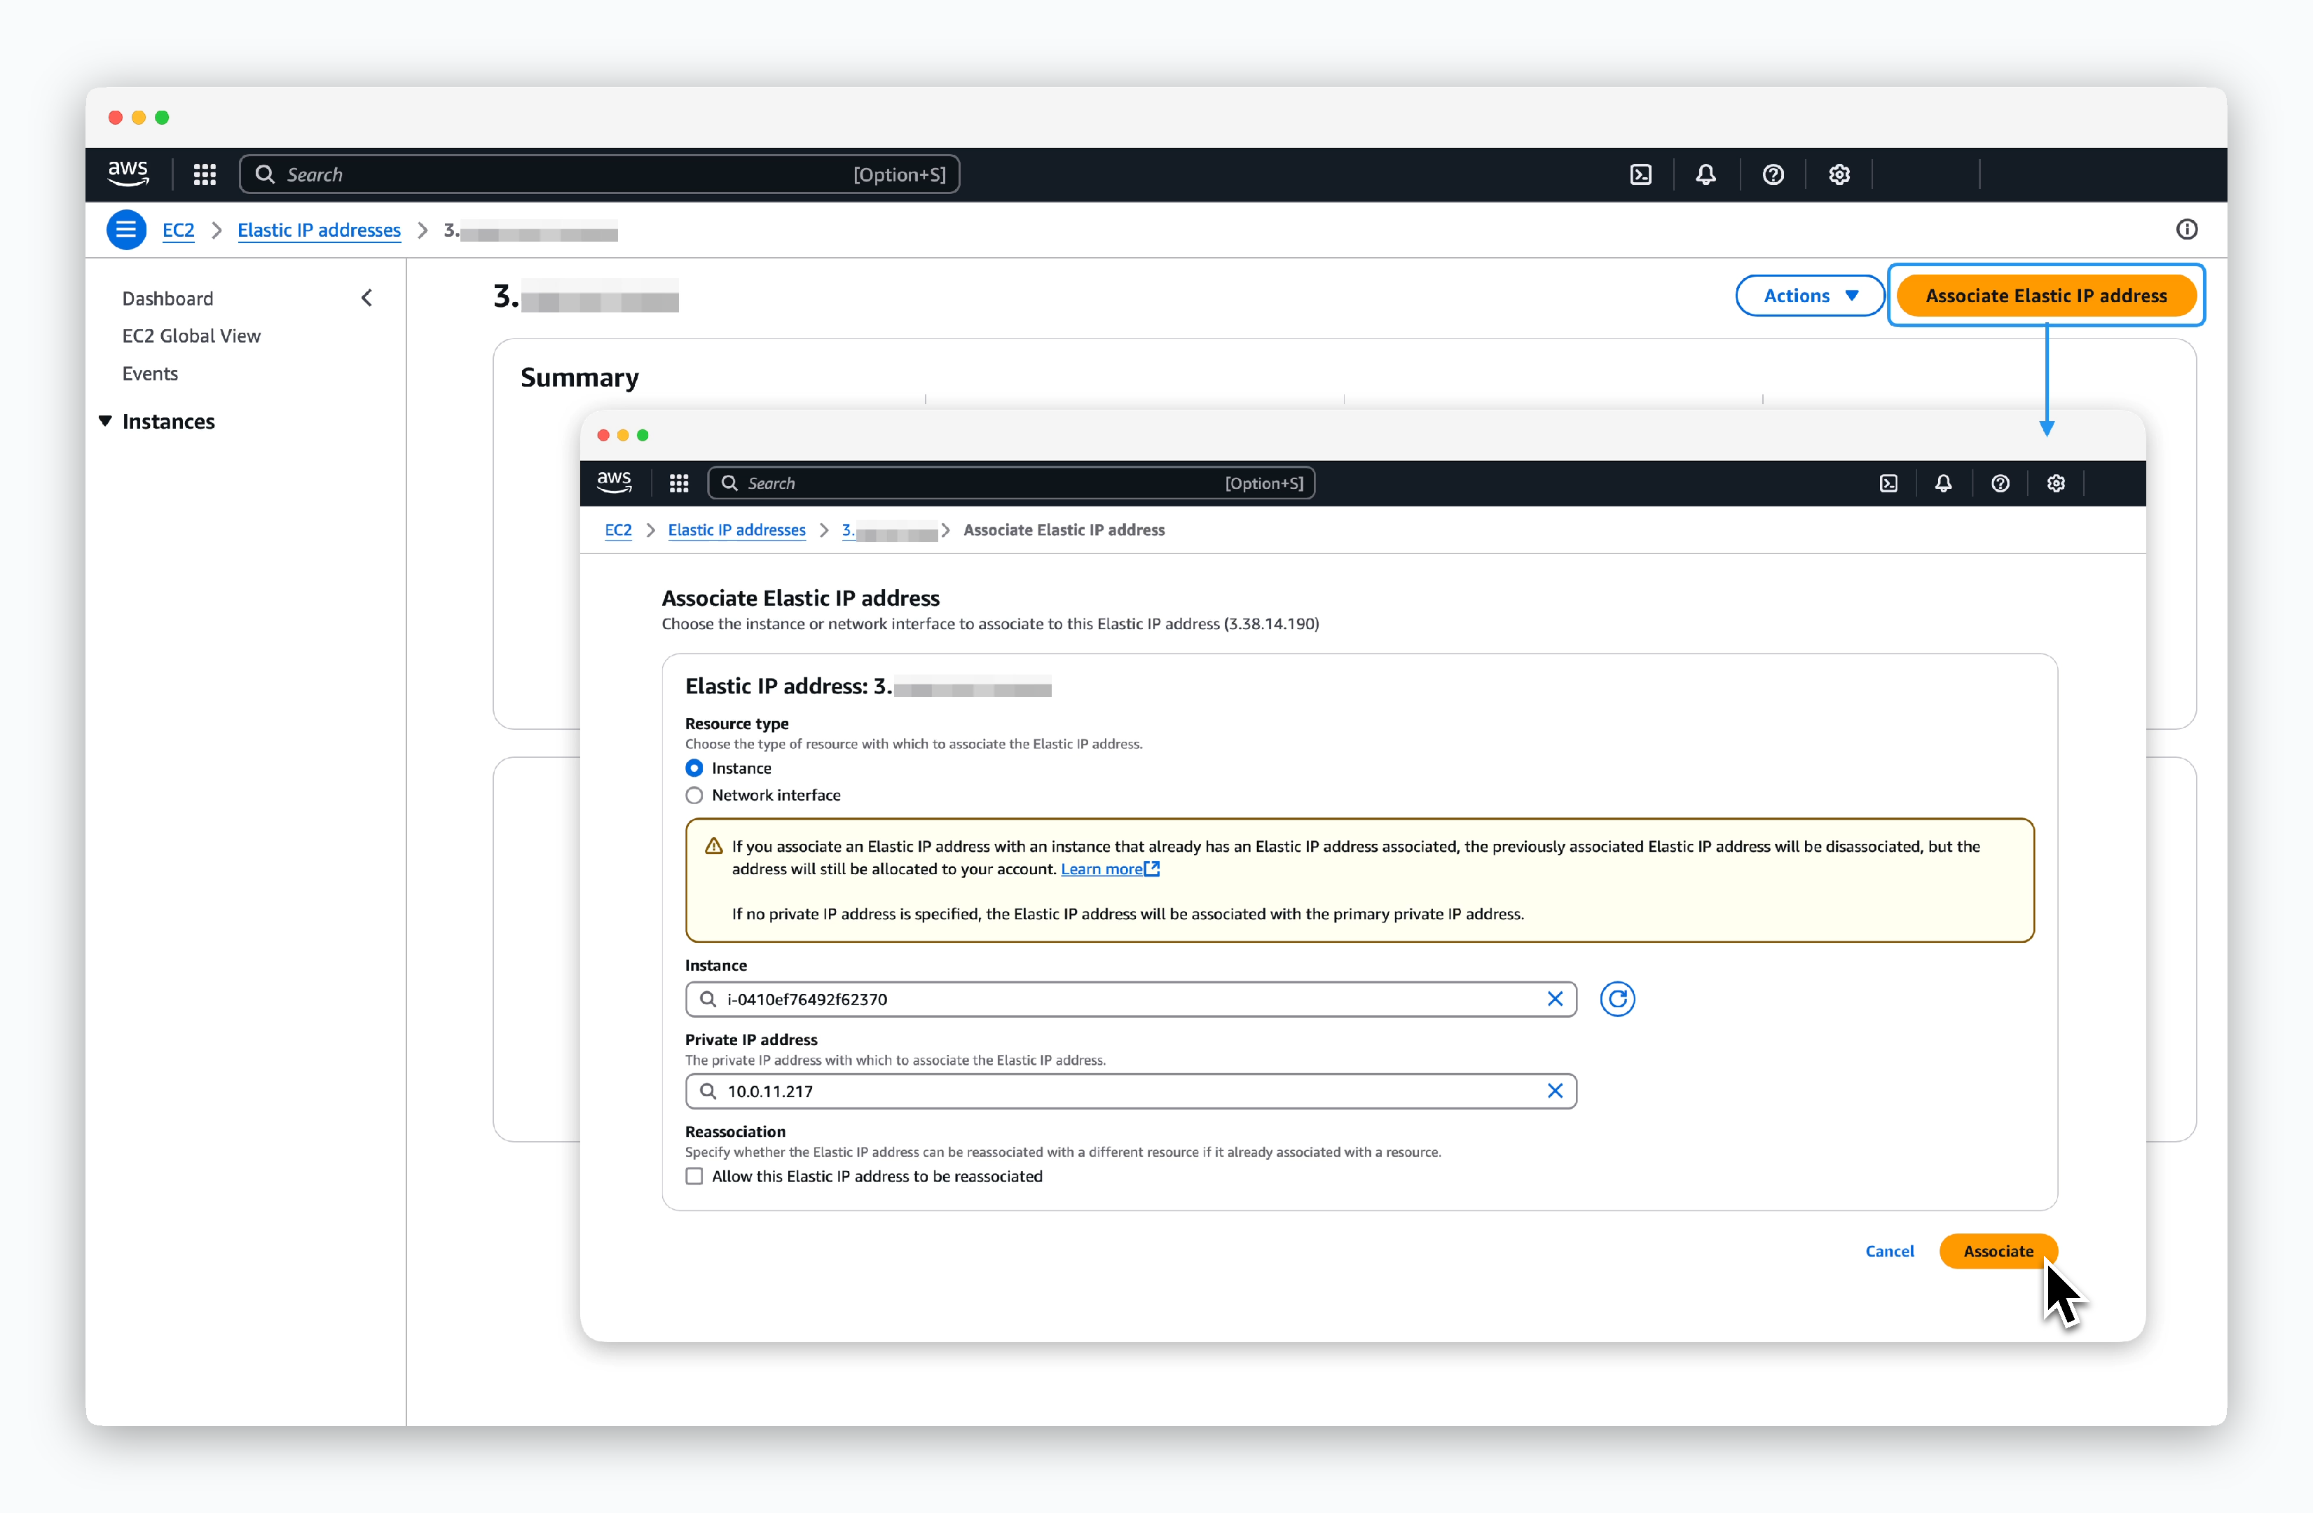
Task: Click Instances heading in sidebar
Action: coord(168,421)
